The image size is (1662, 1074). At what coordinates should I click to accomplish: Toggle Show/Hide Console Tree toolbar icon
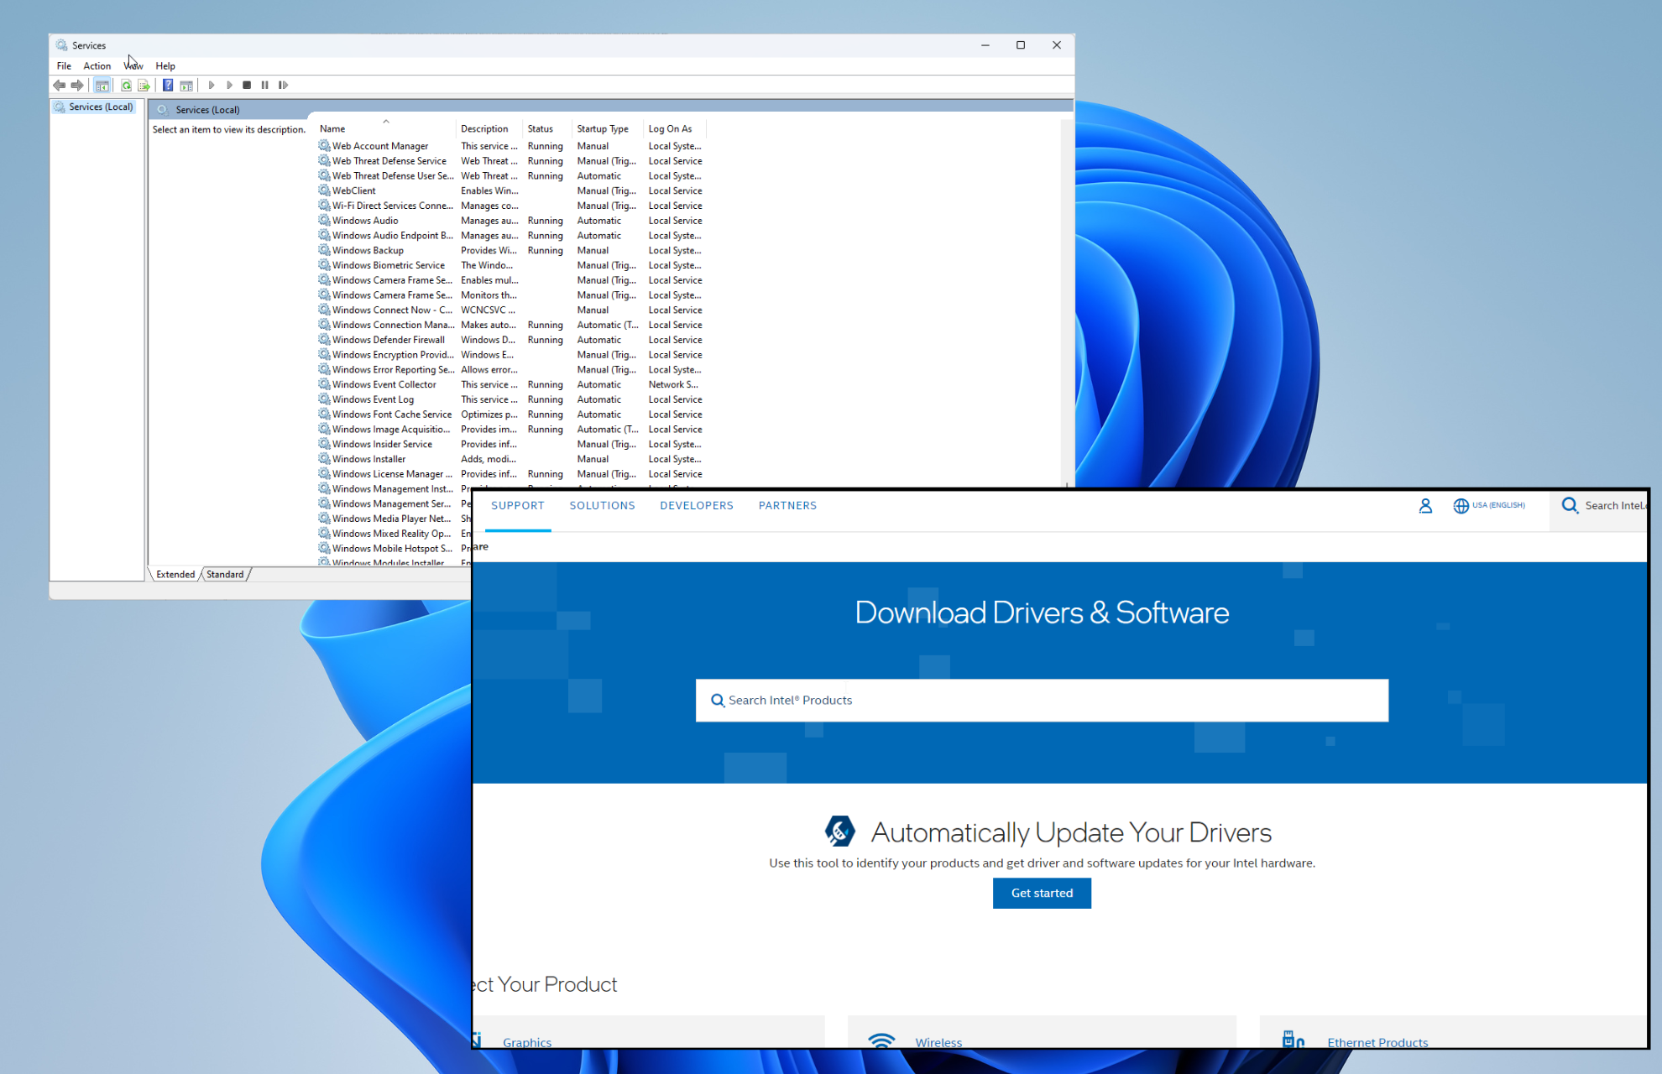point(102,85)
